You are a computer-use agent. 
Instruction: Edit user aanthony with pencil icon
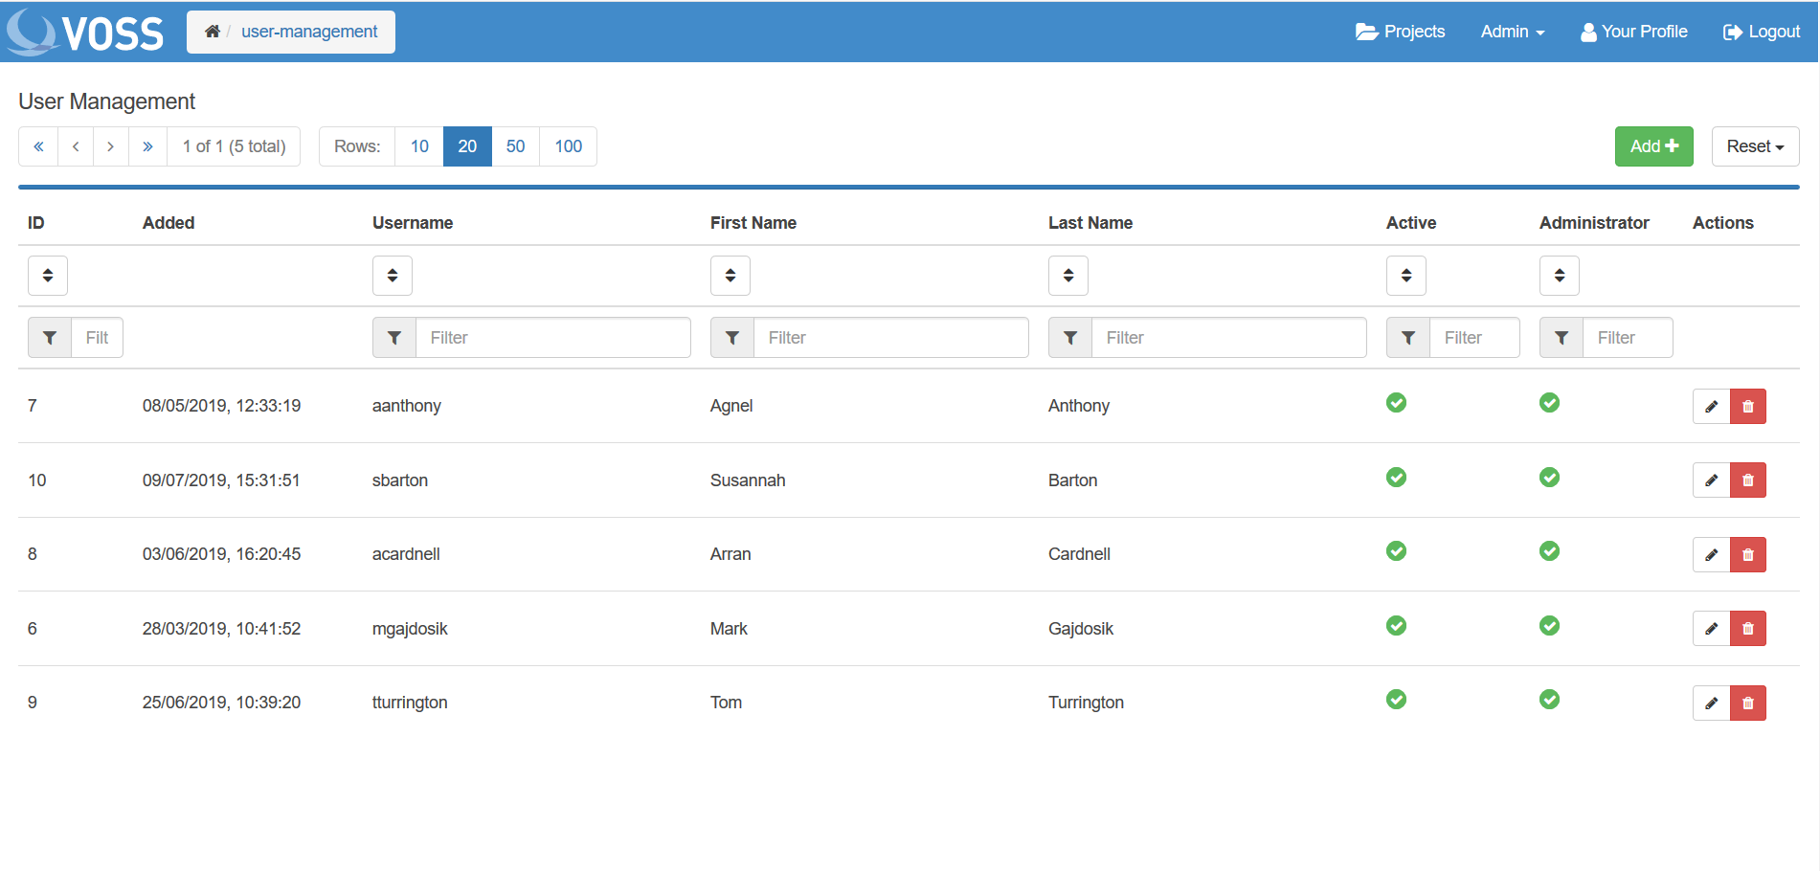[1711, 406]
